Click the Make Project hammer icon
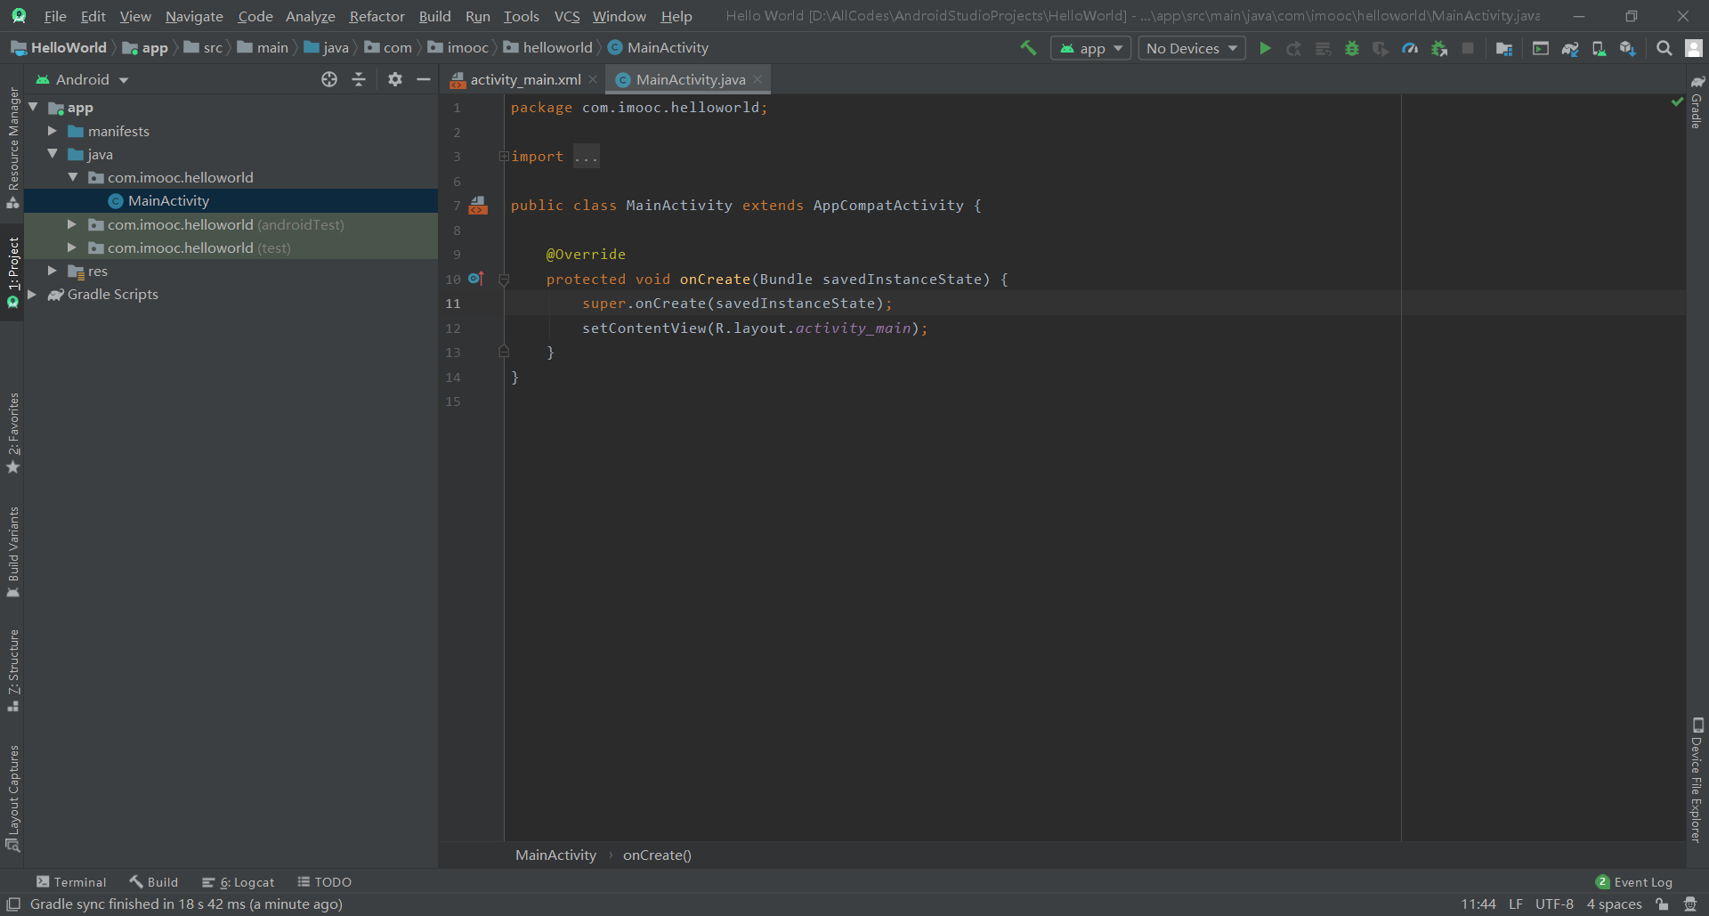 [1028, 48]
